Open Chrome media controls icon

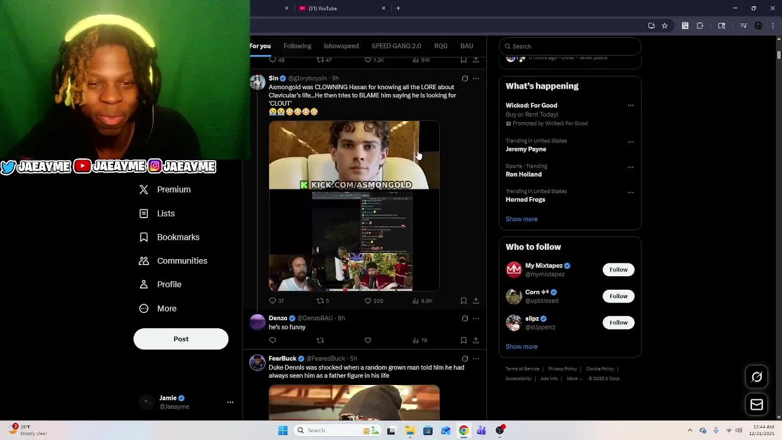click(744, 26)
